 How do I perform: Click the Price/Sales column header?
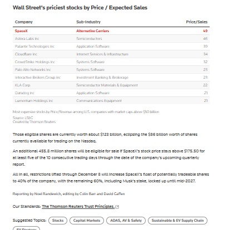pos(197,22)
